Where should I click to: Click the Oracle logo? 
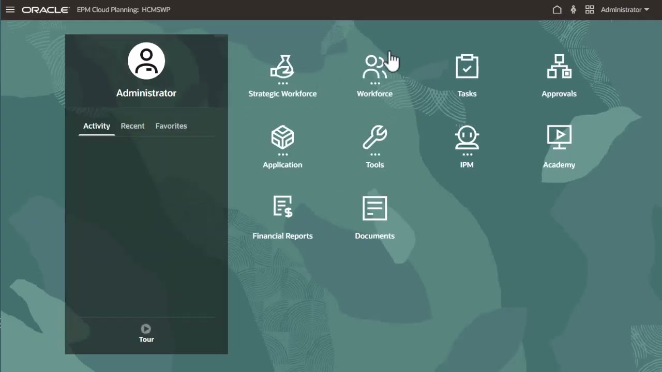[46, 10]
